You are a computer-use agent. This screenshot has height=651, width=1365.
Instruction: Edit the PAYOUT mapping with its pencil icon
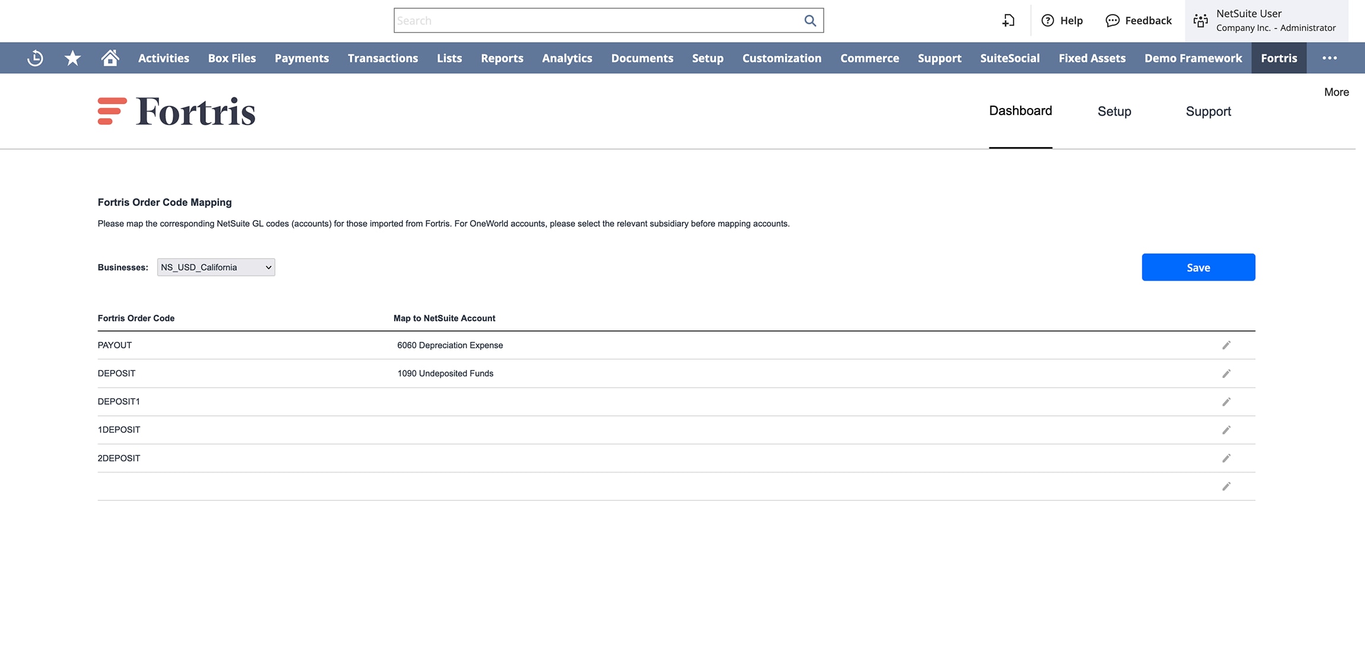coord(1226,345)
